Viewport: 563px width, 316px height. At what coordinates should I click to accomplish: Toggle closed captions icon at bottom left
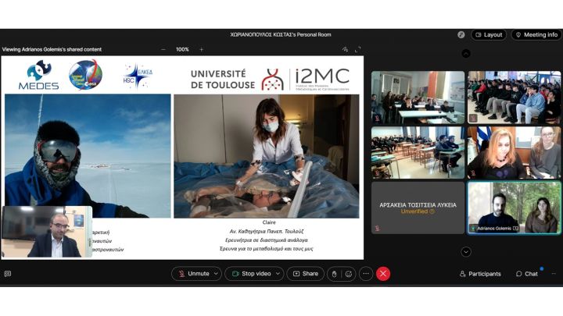tap(8, 274)
